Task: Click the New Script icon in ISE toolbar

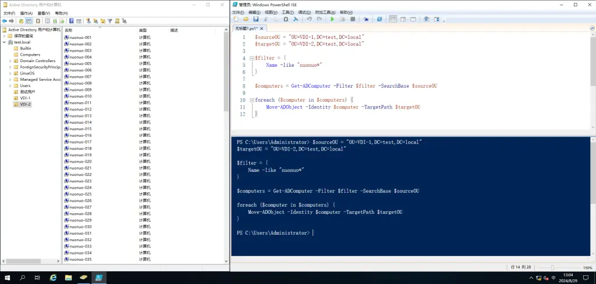Action: tap(236, 19)
